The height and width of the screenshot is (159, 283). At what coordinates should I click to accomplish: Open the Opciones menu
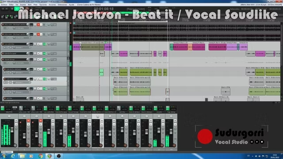[43, 5]
